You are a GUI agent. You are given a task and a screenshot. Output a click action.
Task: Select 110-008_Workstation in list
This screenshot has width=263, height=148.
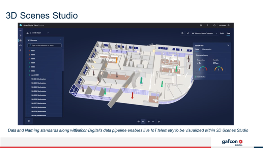point(45,107)
